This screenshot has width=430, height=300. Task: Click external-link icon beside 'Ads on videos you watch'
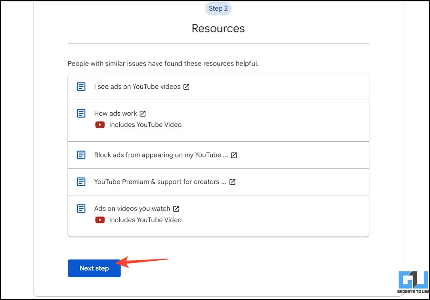click(x=176, y=208)
